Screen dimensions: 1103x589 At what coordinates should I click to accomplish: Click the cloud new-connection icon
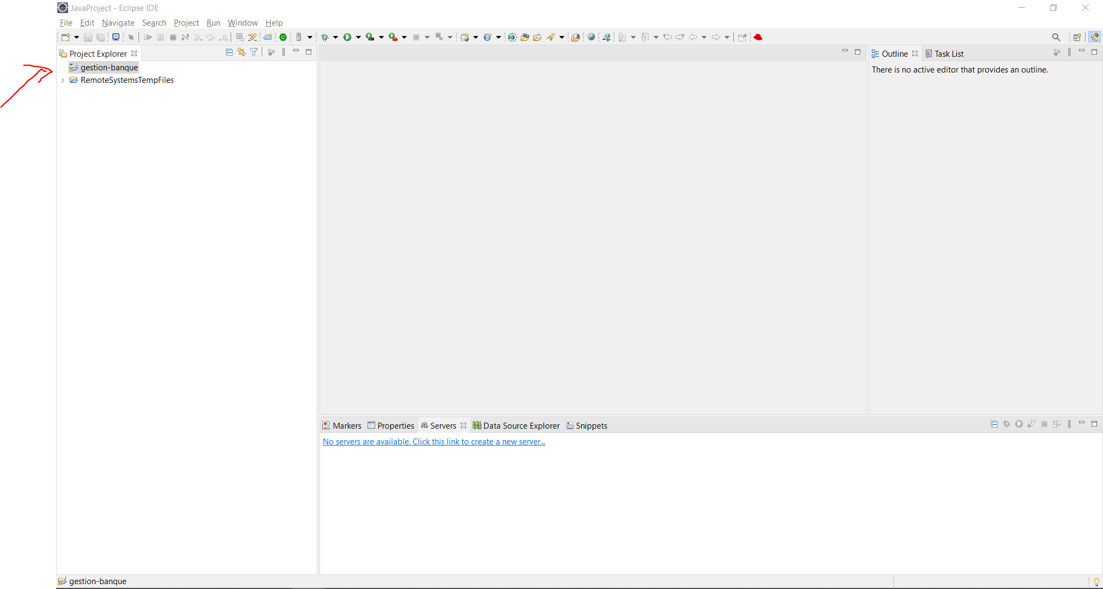coord(268,37)
